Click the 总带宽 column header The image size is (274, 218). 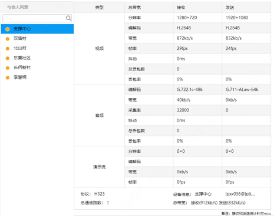point(149,8)
